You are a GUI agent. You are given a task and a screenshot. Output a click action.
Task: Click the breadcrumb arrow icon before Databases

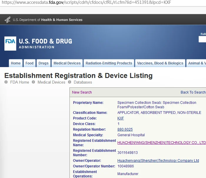tap(69, 82)
